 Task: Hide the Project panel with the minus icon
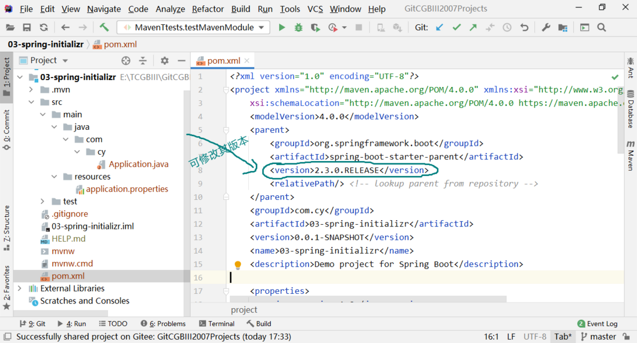(x=182, y=60)
